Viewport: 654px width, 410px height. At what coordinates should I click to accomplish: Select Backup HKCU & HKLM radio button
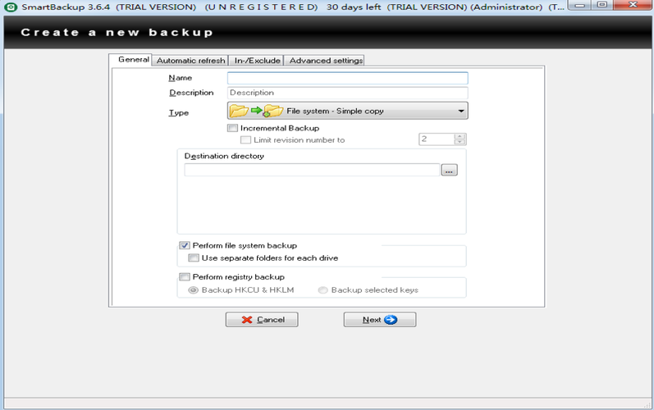(x=193, y=290)
